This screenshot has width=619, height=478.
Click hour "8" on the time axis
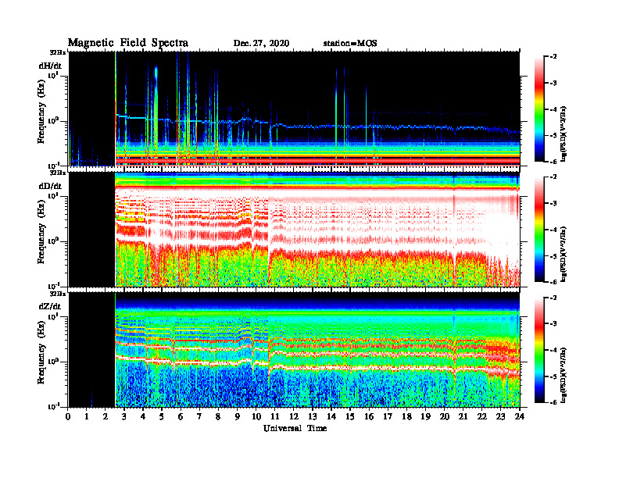[x=218, y=416]
